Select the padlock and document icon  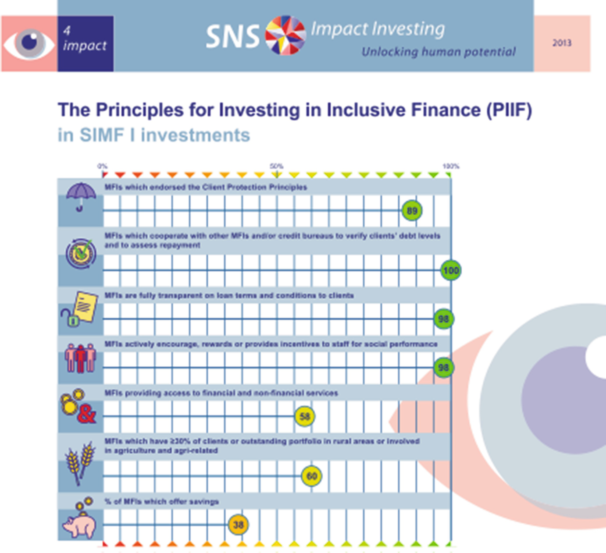pos(79,309)
